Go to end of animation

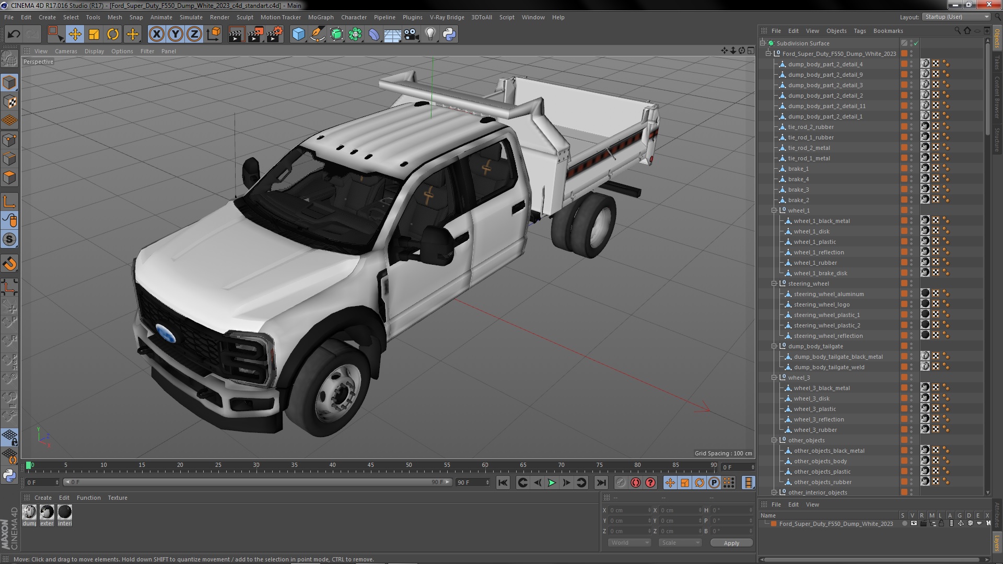(x=601, y=483)
